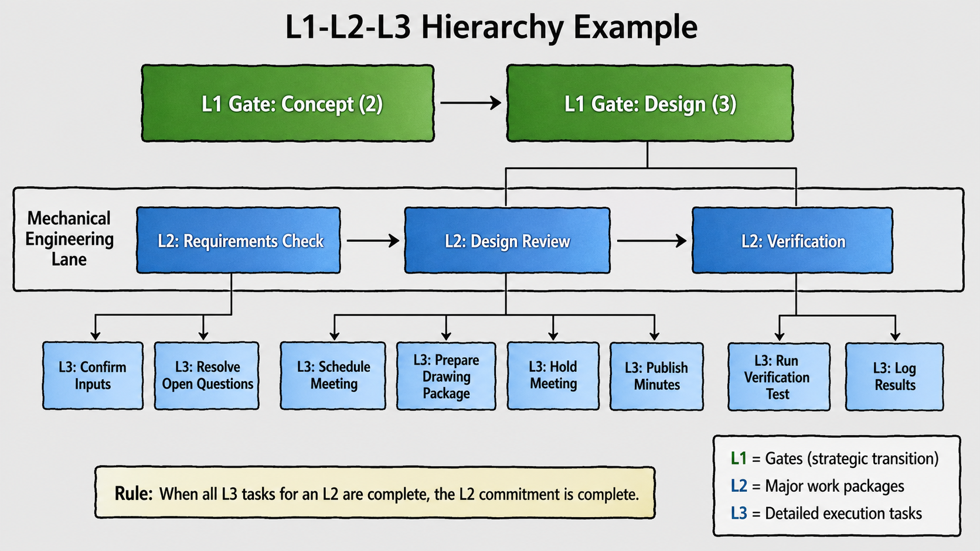Select the 'L1 Gate: Concept (2)' box

[x=288, y=103]
